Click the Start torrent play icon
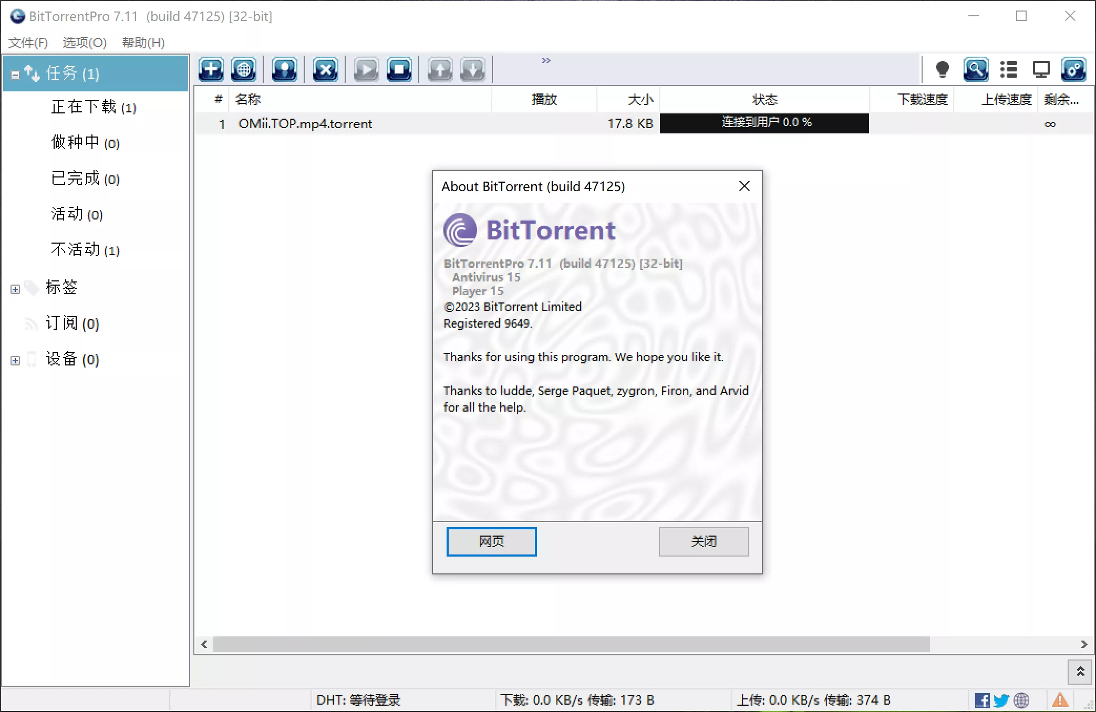1096x712 pixels. (366, 69)
